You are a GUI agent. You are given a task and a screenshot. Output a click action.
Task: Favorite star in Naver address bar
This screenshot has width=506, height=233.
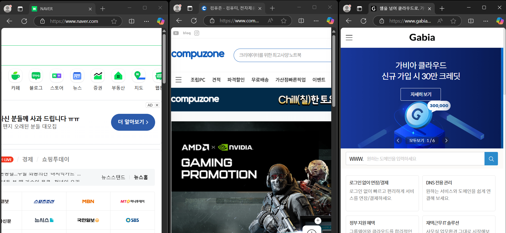[x=114, y=21]
